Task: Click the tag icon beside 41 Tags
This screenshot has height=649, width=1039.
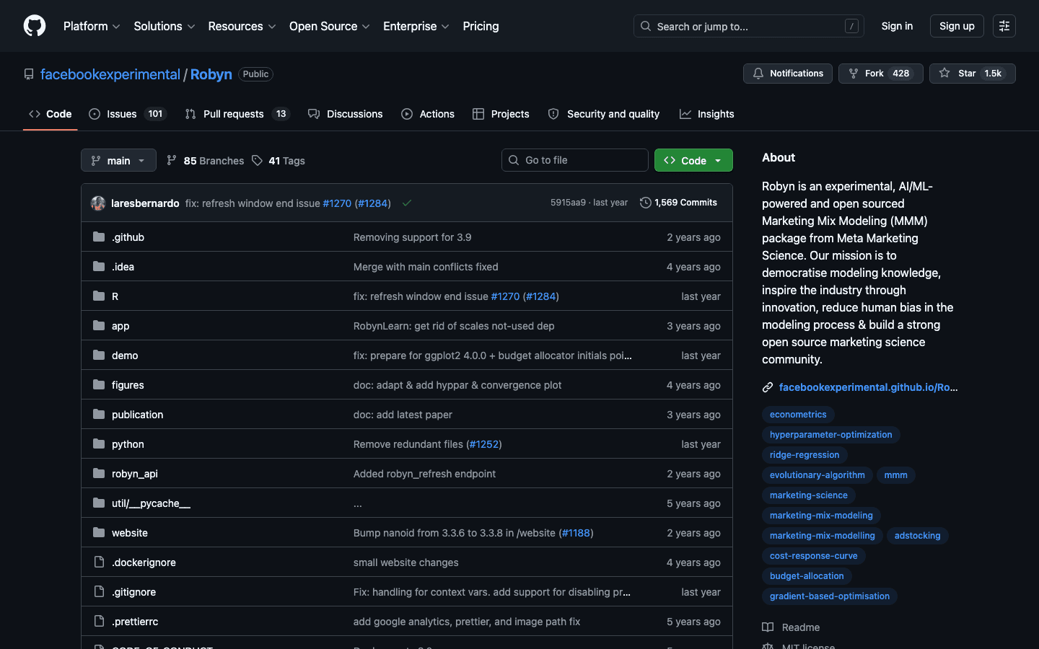Action: [x=257, y=160]
